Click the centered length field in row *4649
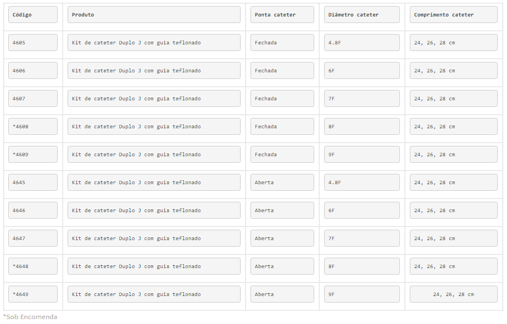Screen dimensions: 507x324 point(453,294)
